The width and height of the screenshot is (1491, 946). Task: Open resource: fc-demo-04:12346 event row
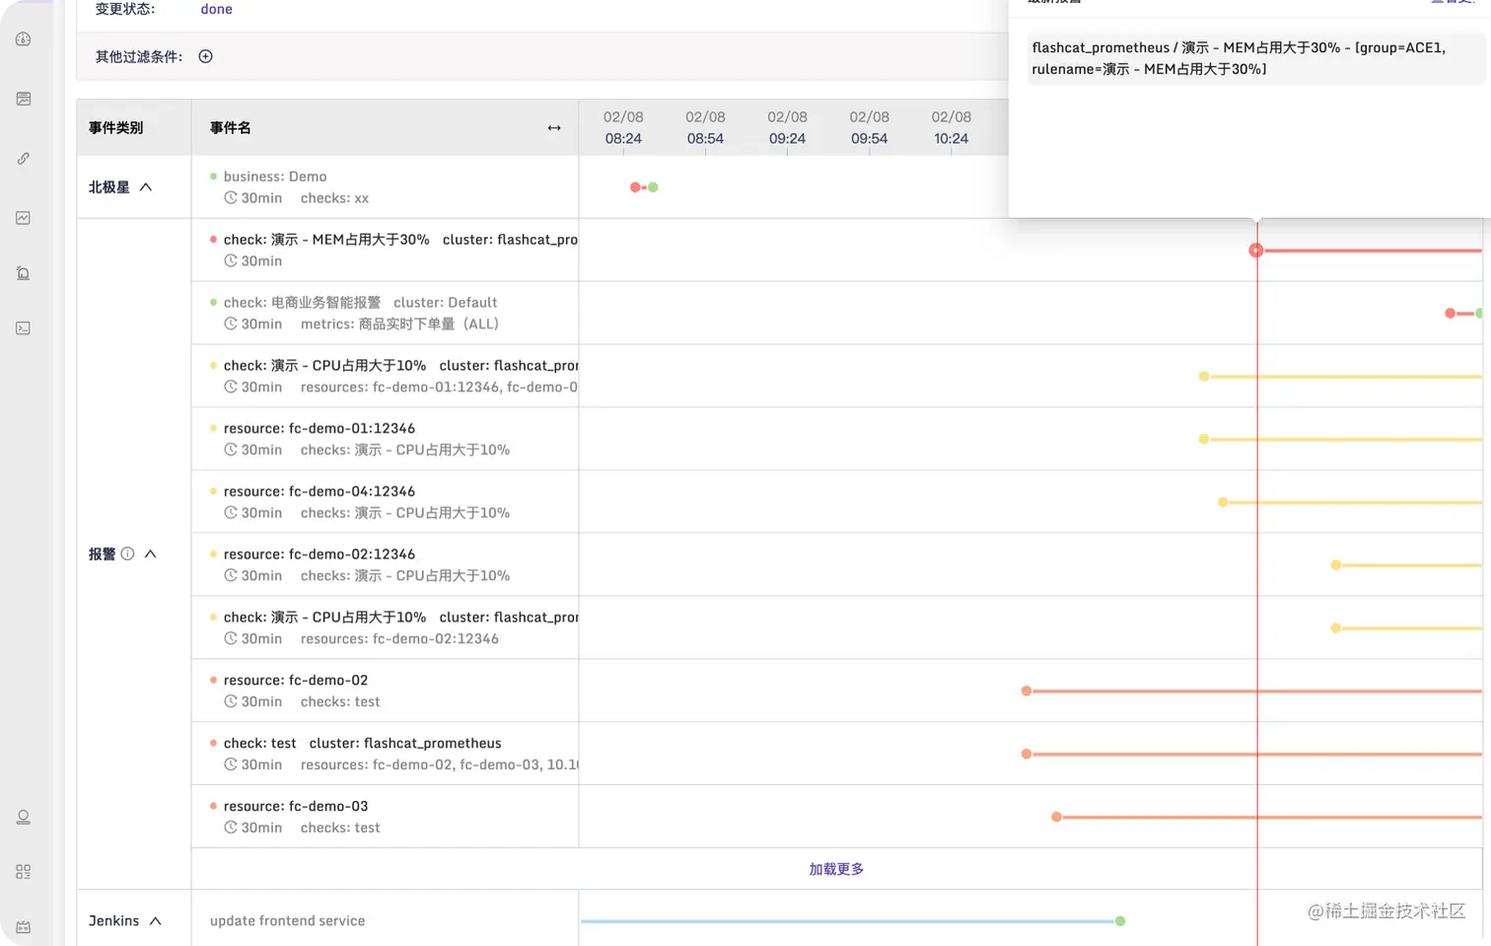(x=385, y=502)
